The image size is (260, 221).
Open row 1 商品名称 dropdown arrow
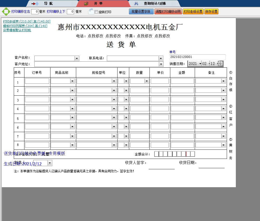click(x=72, y=81)
